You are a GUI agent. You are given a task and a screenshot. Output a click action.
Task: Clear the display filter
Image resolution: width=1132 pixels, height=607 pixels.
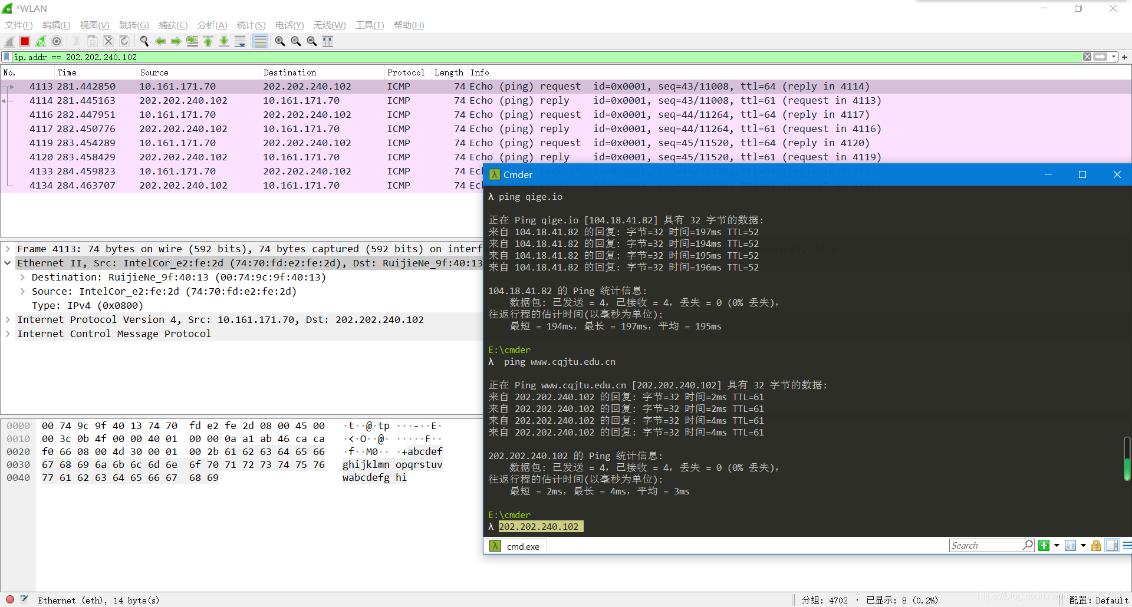pyautogui.click(x=1087, y=57)
